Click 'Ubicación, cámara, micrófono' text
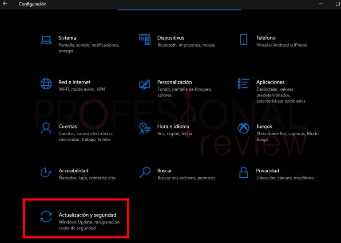341x243 pixels. (x=285, y=178)
